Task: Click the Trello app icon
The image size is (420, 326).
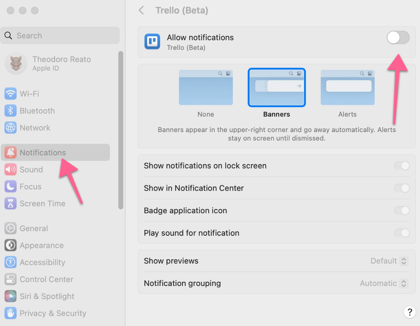Action: pos(152,42)
